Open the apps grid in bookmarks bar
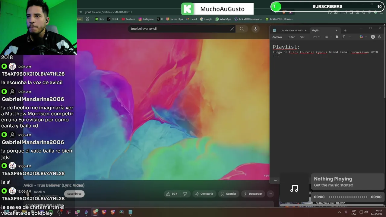Screen dimensions: 386x217 (87, 19)
